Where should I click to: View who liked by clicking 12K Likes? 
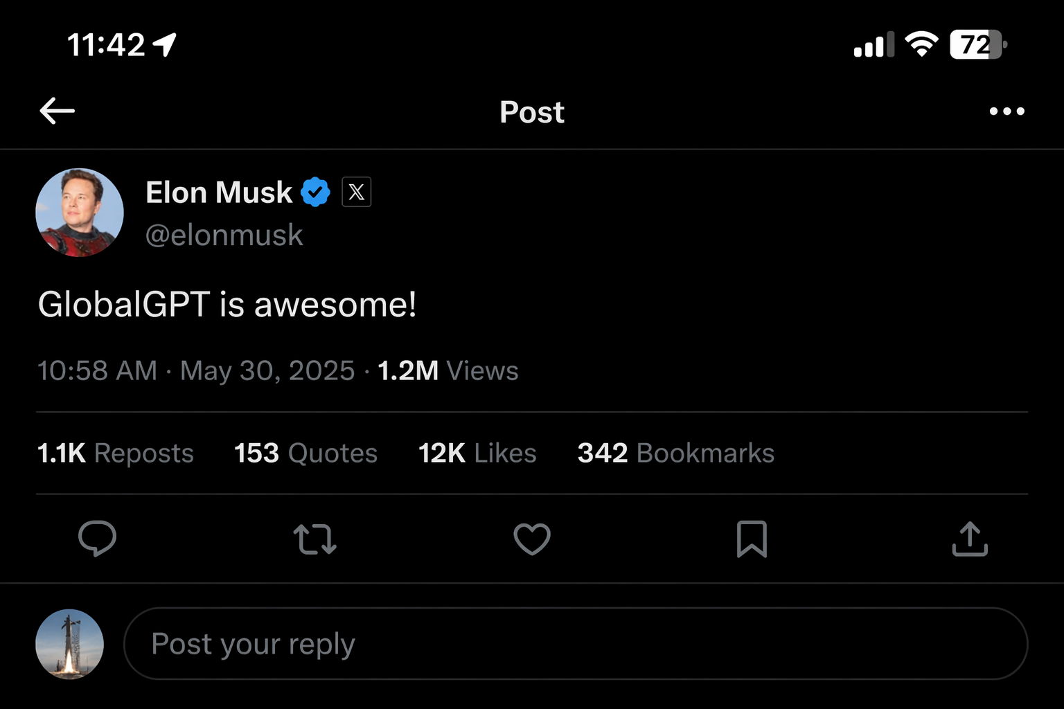[x=477, y=453]
